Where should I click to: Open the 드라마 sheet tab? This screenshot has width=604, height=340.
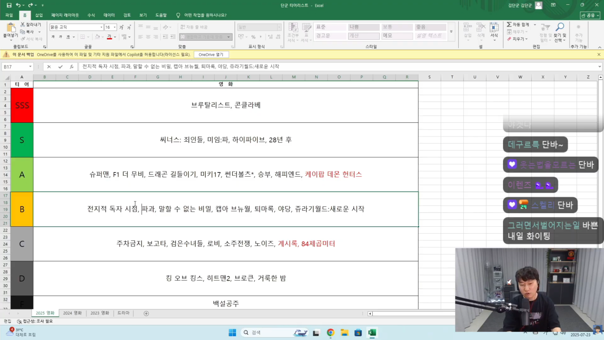123,313
